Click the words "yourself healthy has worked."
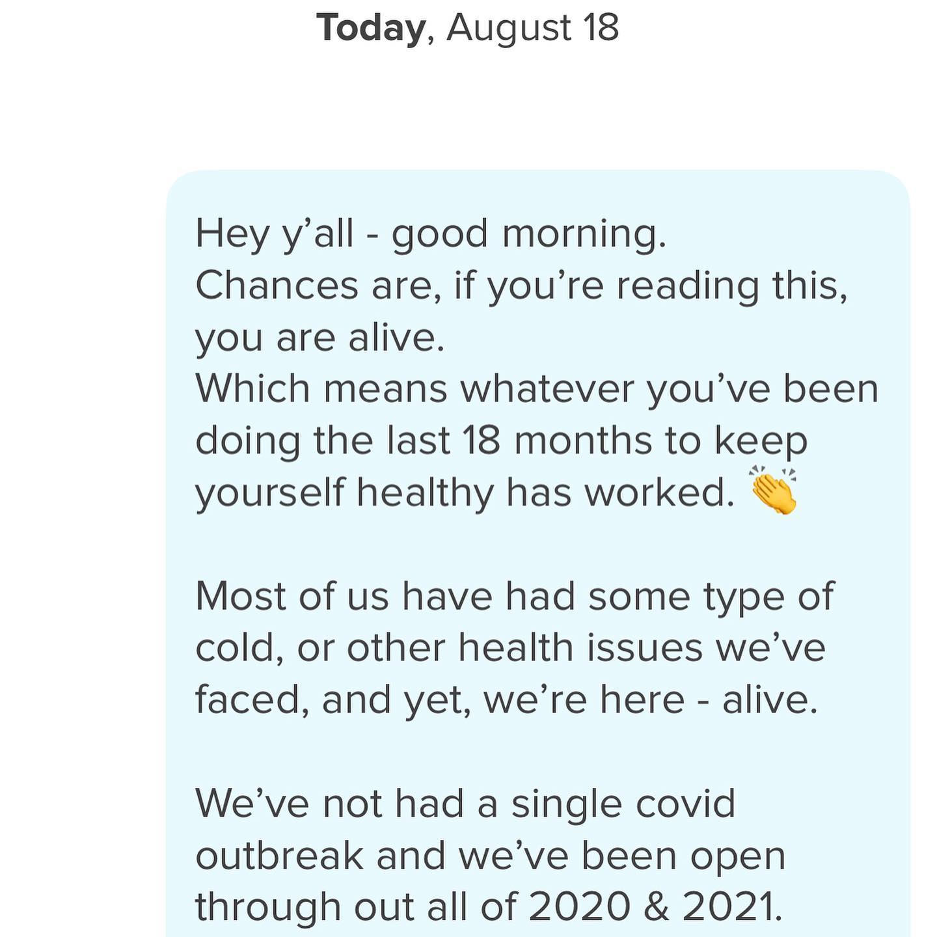937x937 pixels. pos(465,493)
